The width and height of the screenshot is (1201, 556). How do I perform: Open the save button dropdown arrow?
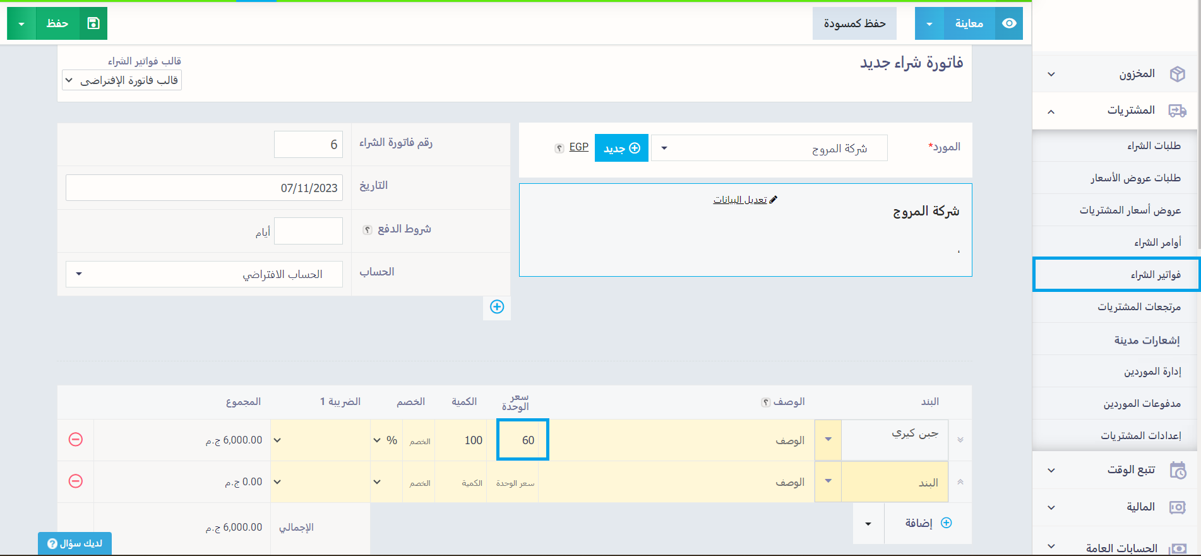21,23
